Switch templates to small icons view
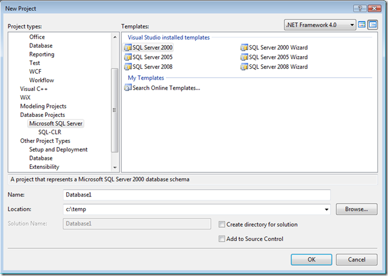 (x=372, y=25)
